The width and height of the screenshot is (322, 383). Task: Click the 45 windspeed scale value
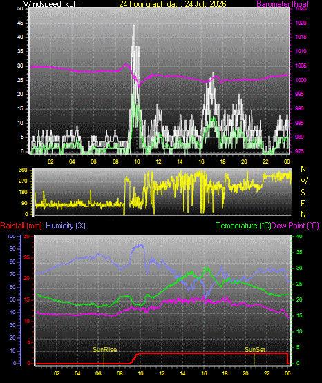[20, 23]
